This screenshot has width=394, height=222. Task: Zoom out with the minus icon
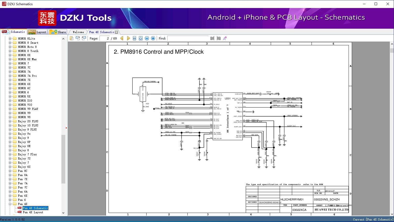(147, 38)
